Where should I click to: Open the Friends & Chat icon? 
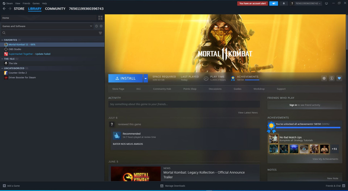pyautogui.click(x=344, y=186)
